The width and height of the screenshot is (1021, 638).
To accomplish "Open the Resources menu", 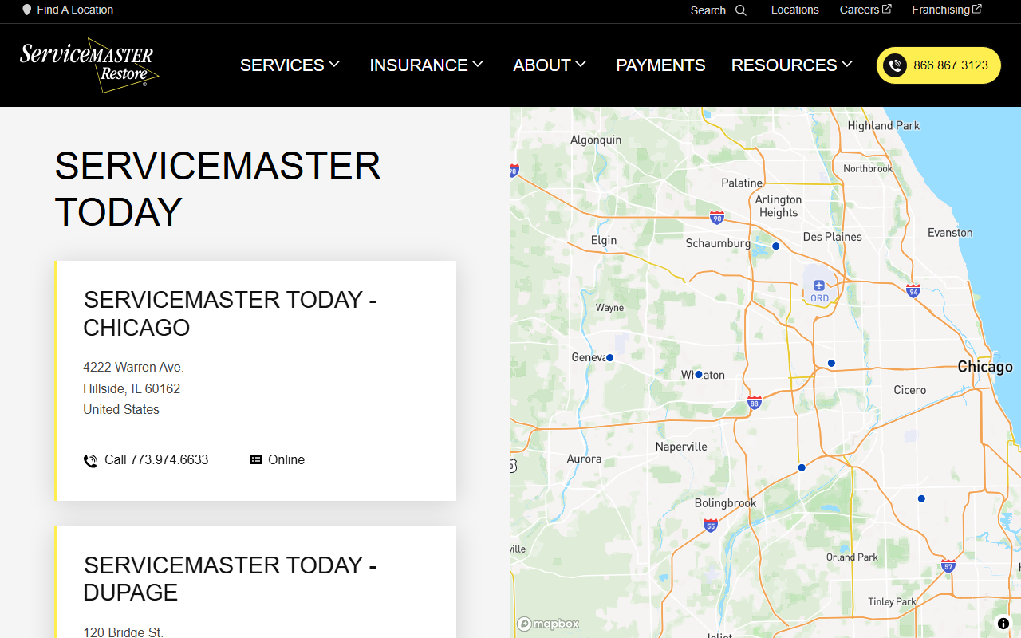I will [792, 65].
